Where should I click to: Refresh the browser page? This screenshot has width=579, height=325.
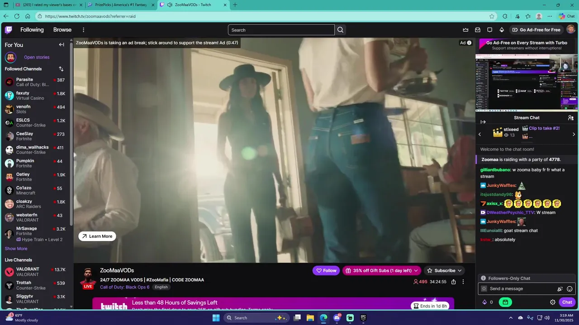(17, 16)
